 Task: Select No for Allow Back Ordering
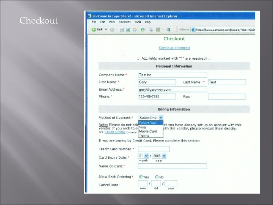pyautogui.click(x=157, y=177)
